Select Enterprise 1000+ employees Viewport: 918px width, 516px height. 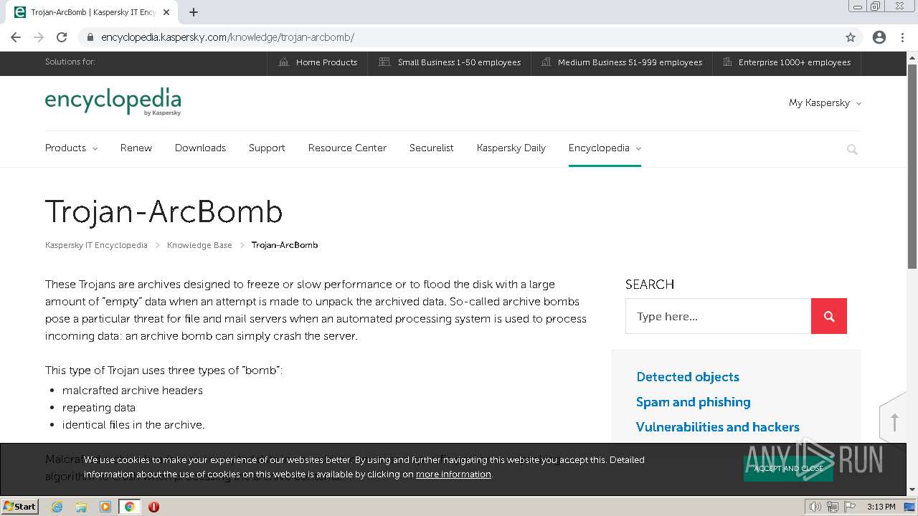(787, 62)
